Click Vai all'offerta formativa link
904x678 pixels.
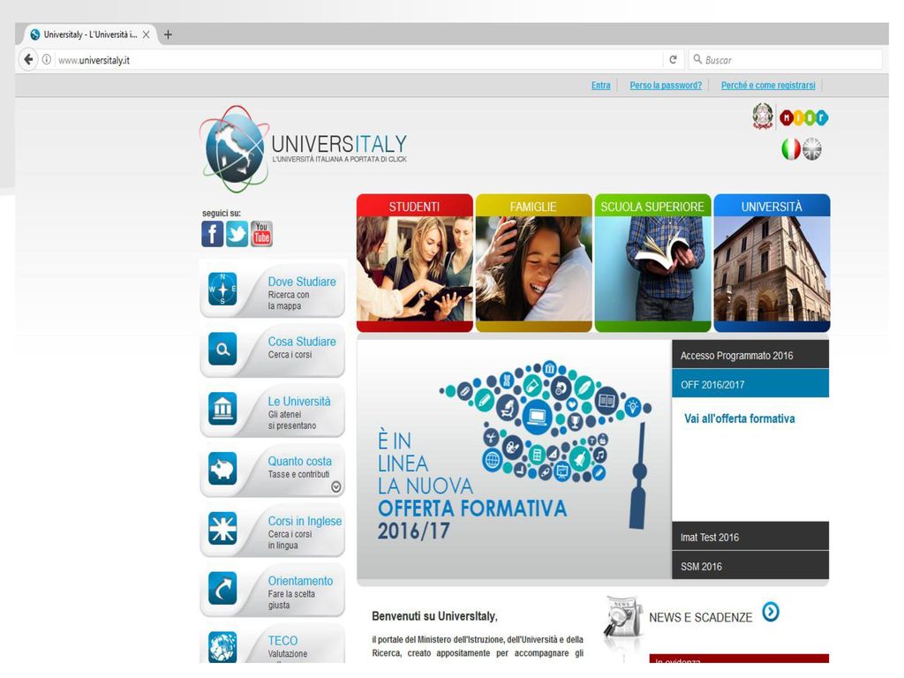point(739,418)
